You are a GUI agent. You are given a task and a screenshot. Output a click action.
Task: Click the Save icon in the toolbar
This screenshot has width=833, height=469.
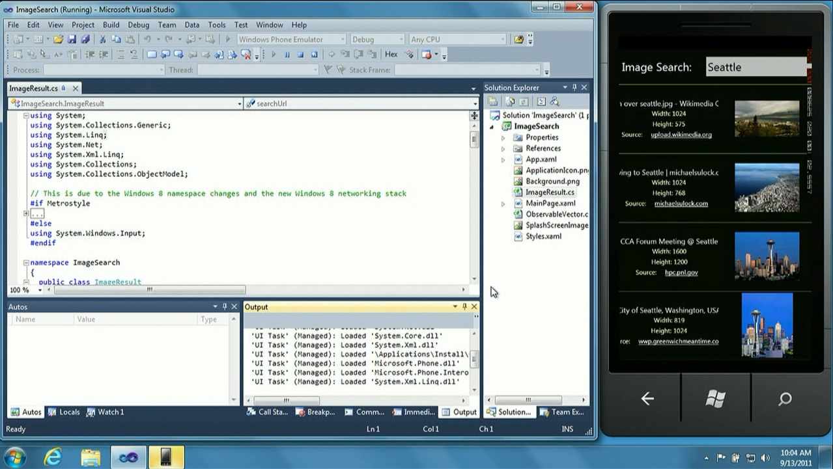72,40
